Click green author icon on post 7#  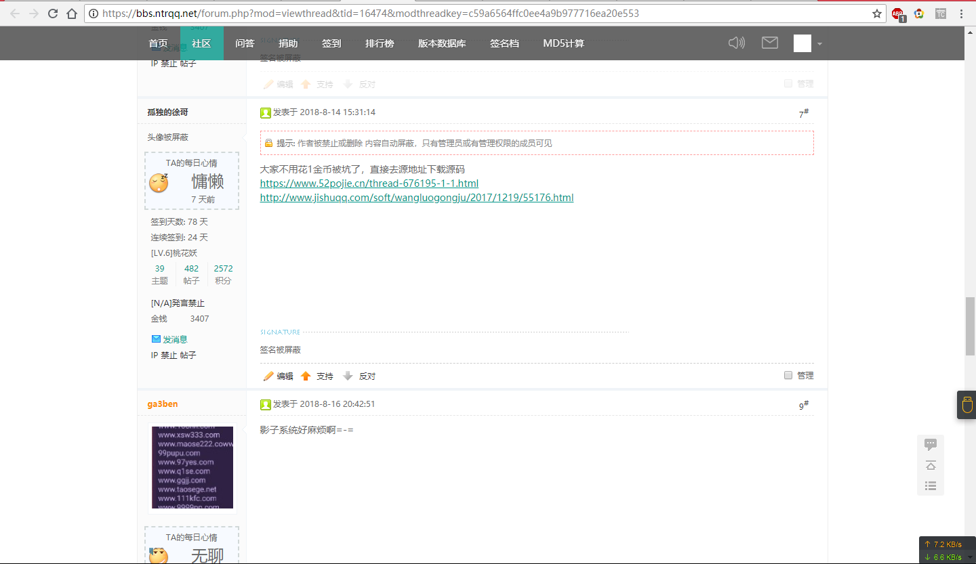[266, 112]
